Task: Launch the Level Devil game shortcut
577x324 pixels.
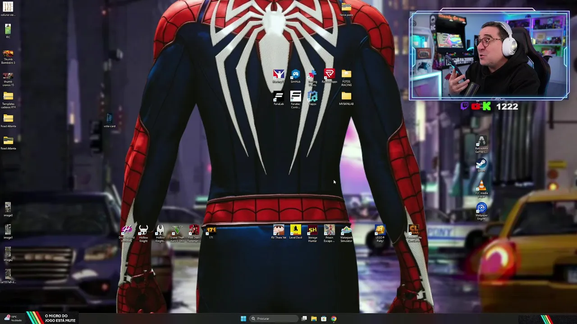Action: click(295, 232)
